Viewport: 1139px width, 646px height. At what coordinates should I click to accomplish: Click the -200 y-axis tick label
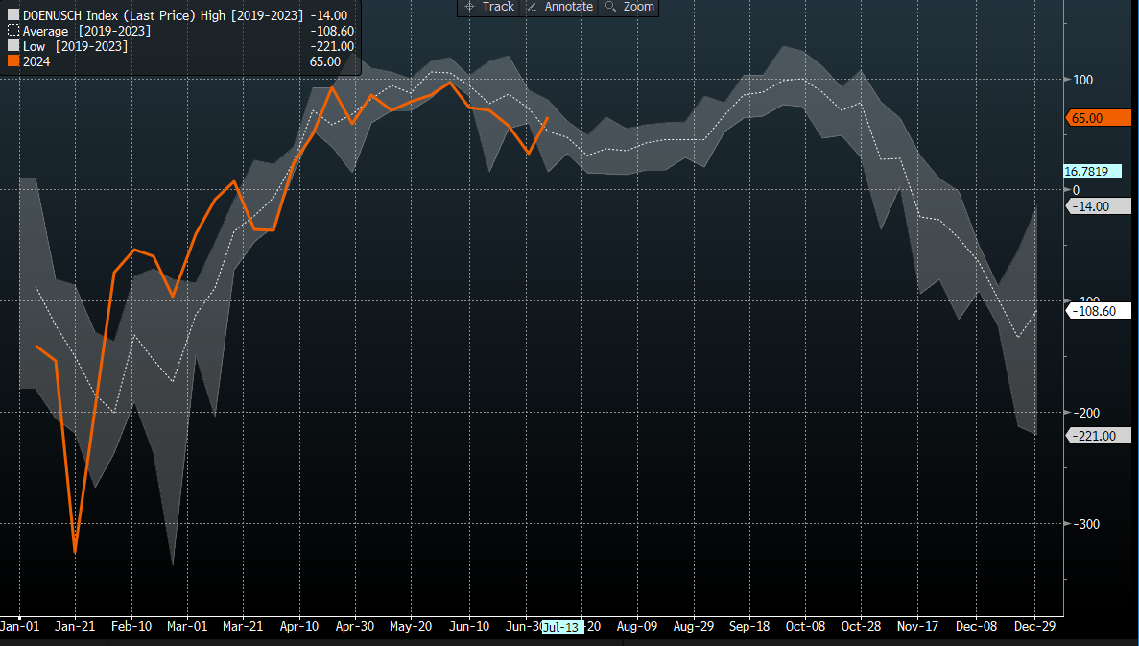[1086, 413]
